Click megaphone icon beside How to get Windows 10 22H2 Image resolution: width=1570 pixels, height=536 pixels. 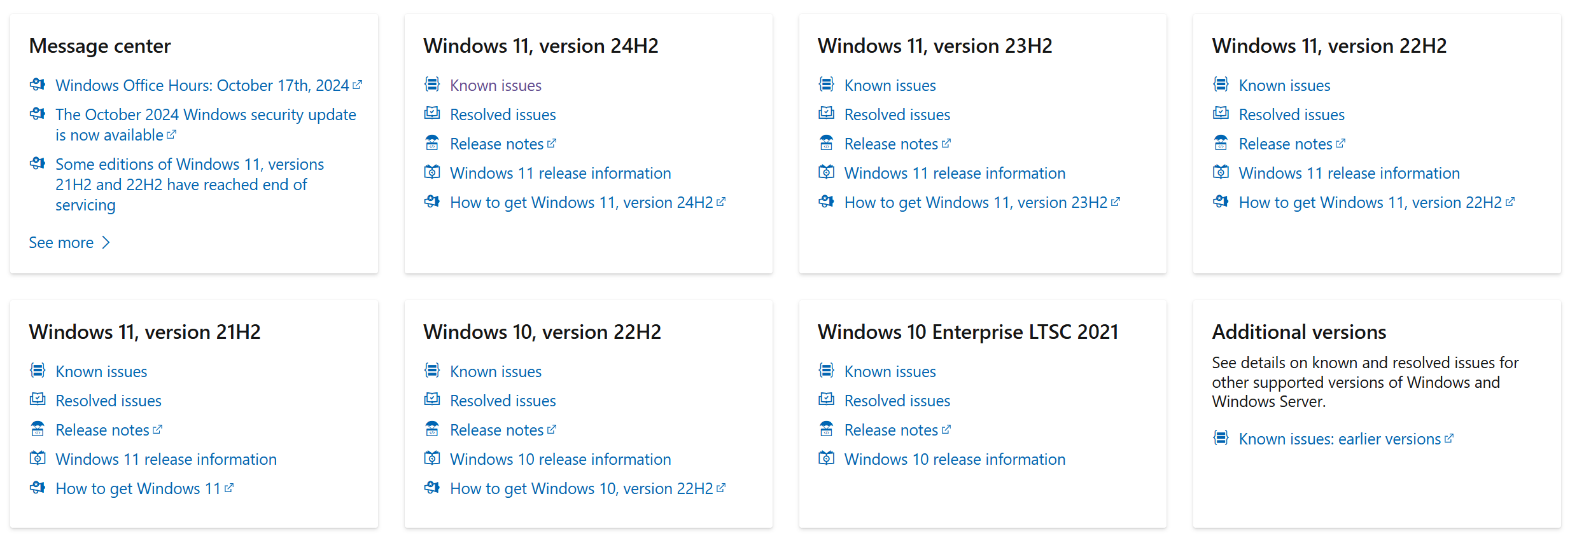(x=432, y=488)
